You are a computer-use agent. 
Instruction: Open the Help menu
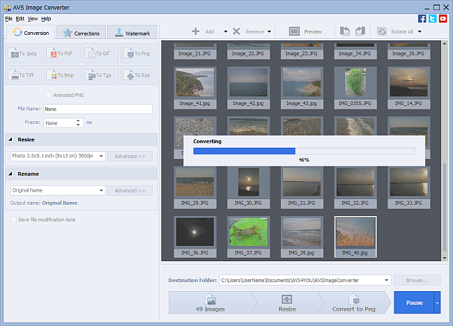[46, 19]
